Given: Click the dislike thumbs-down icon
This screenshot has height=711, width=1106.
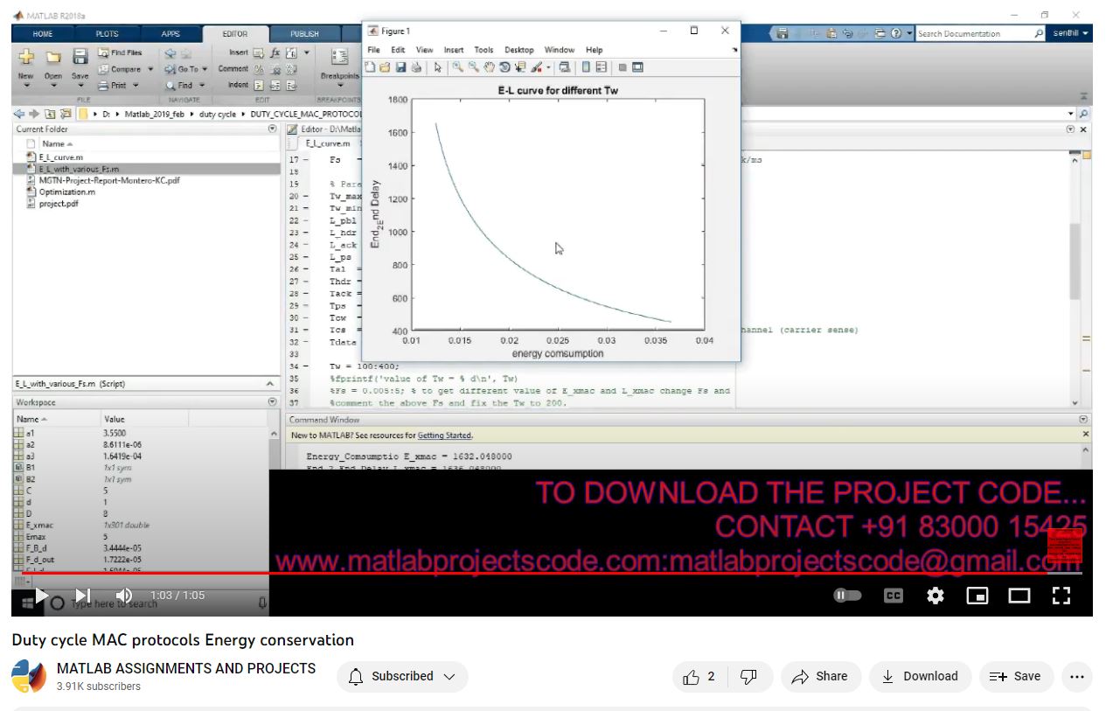Looking at the screenshot, I should (748, 676).
